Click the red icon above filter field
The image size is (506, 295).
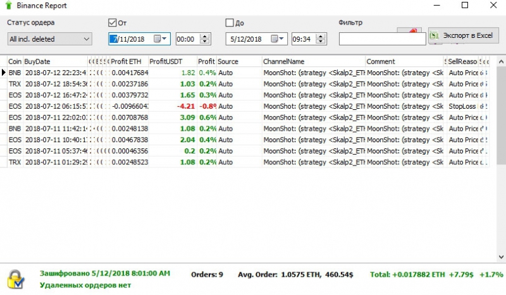412,31
